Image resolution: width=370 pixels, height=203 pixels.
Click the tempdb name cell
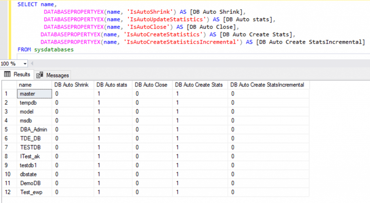click(x=28, y=103)
